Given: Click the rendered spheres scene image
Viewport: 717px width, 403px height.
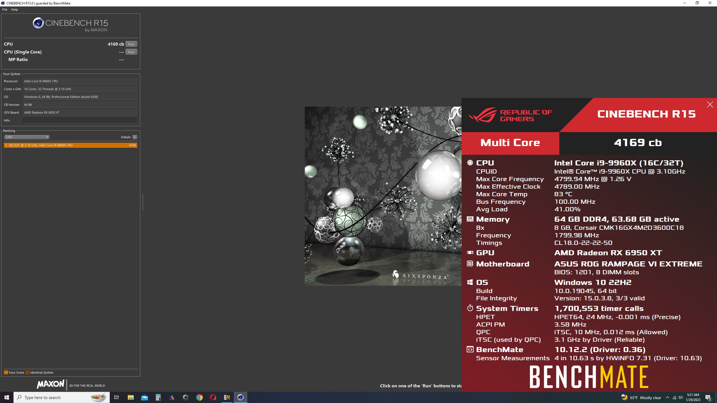Looking at the screenshot, I should coord(383,196).
